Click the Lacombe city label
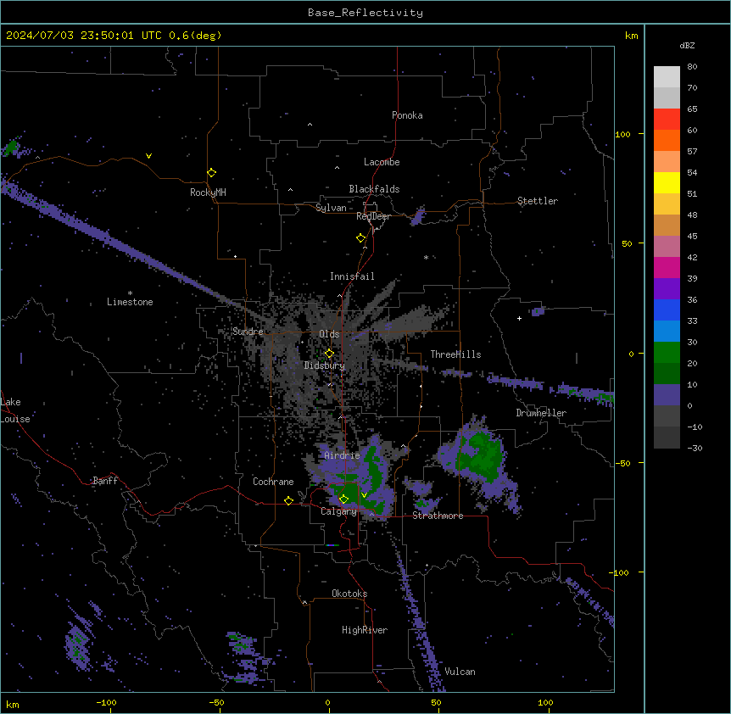This screenshot has width=731, height=714. click(x=382, y=162)
